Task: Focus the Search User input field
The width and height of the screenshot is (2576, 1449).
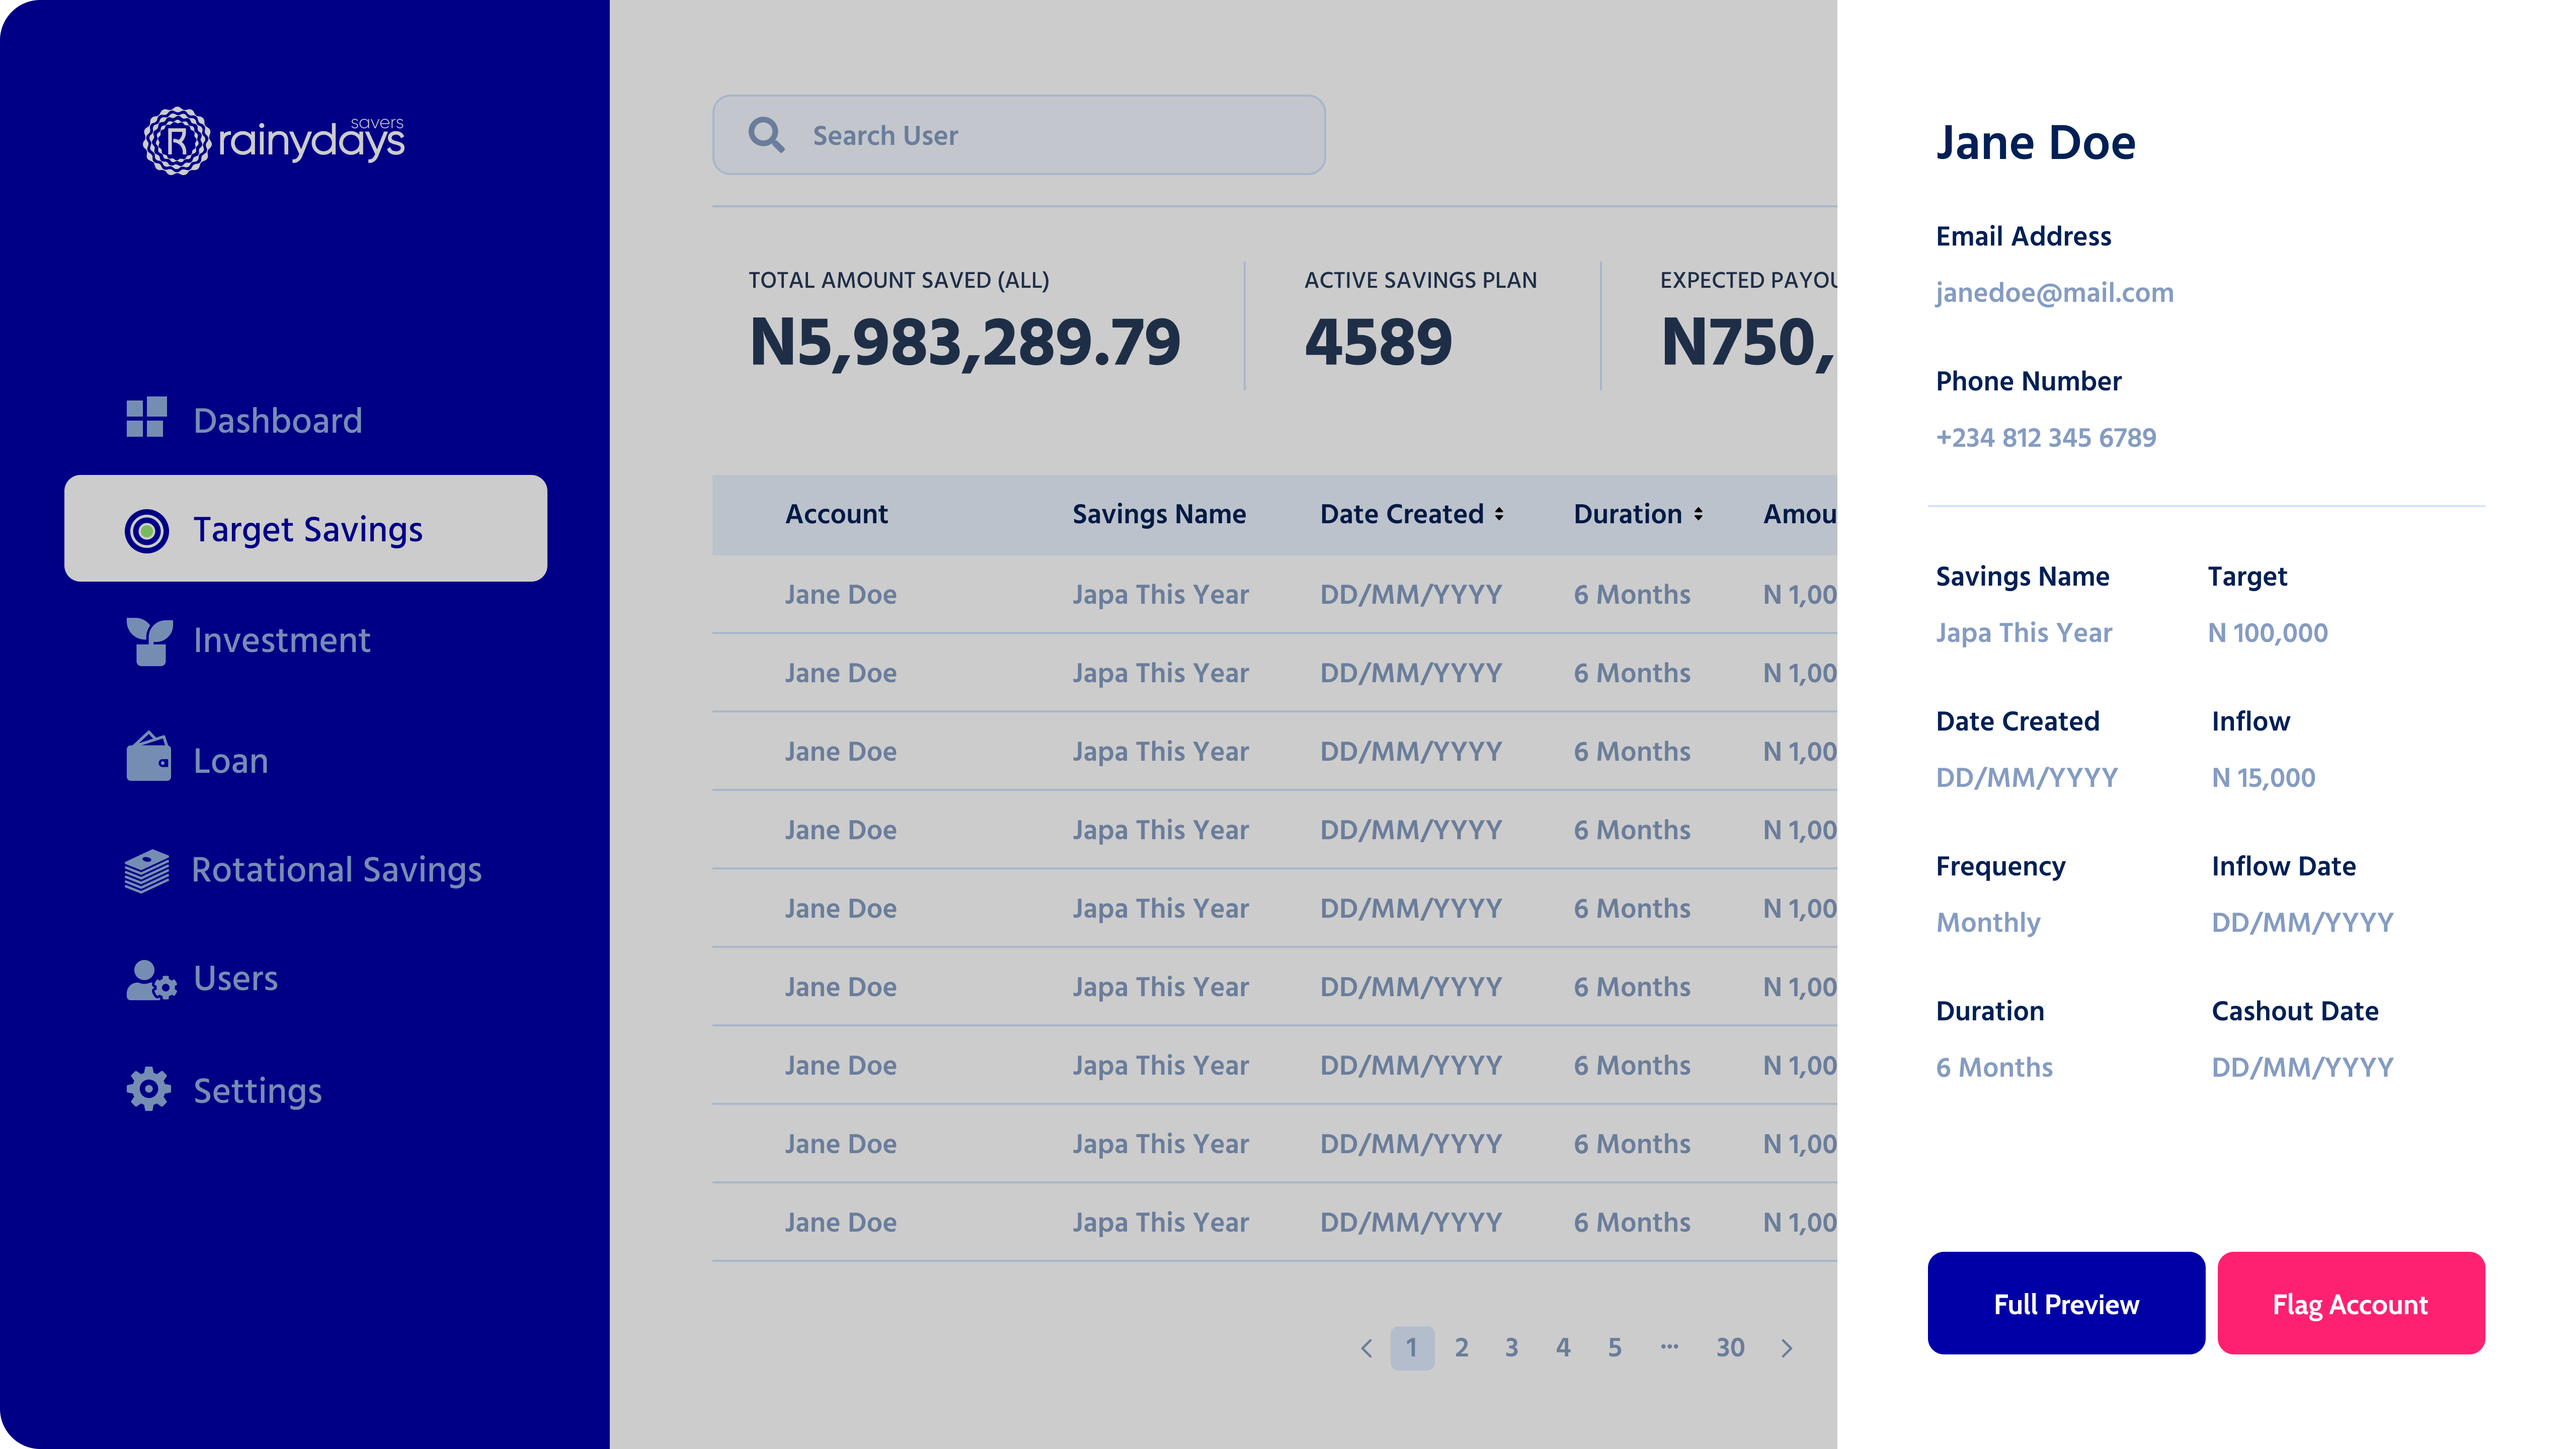Action: [1060, 135]
